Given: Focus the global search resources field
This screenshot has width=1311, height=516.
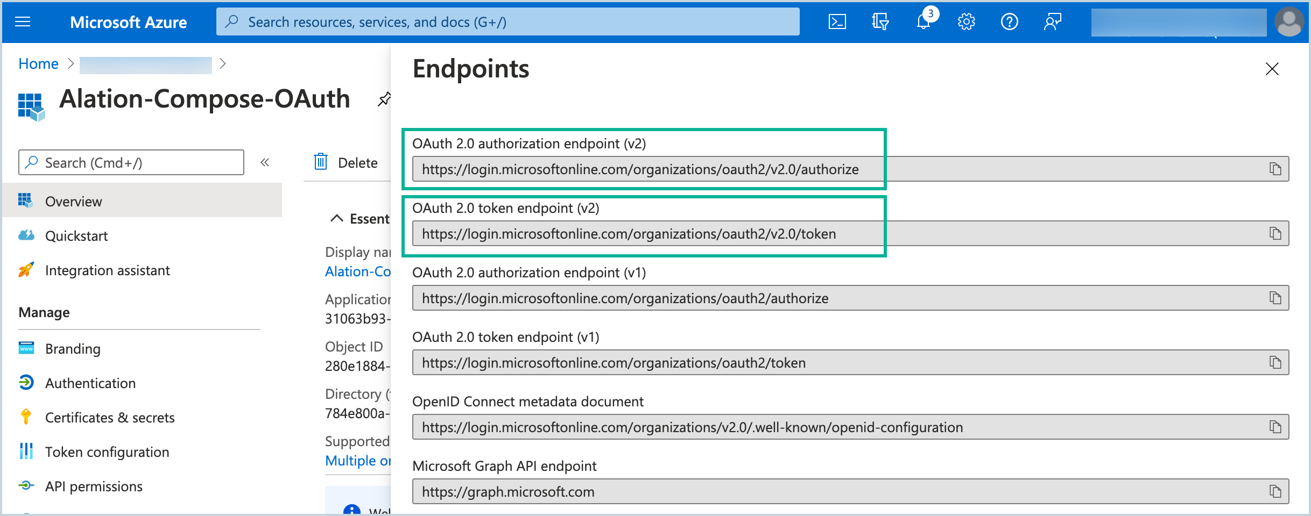Looking at the screenshot, I should click(x=508, y=21).
